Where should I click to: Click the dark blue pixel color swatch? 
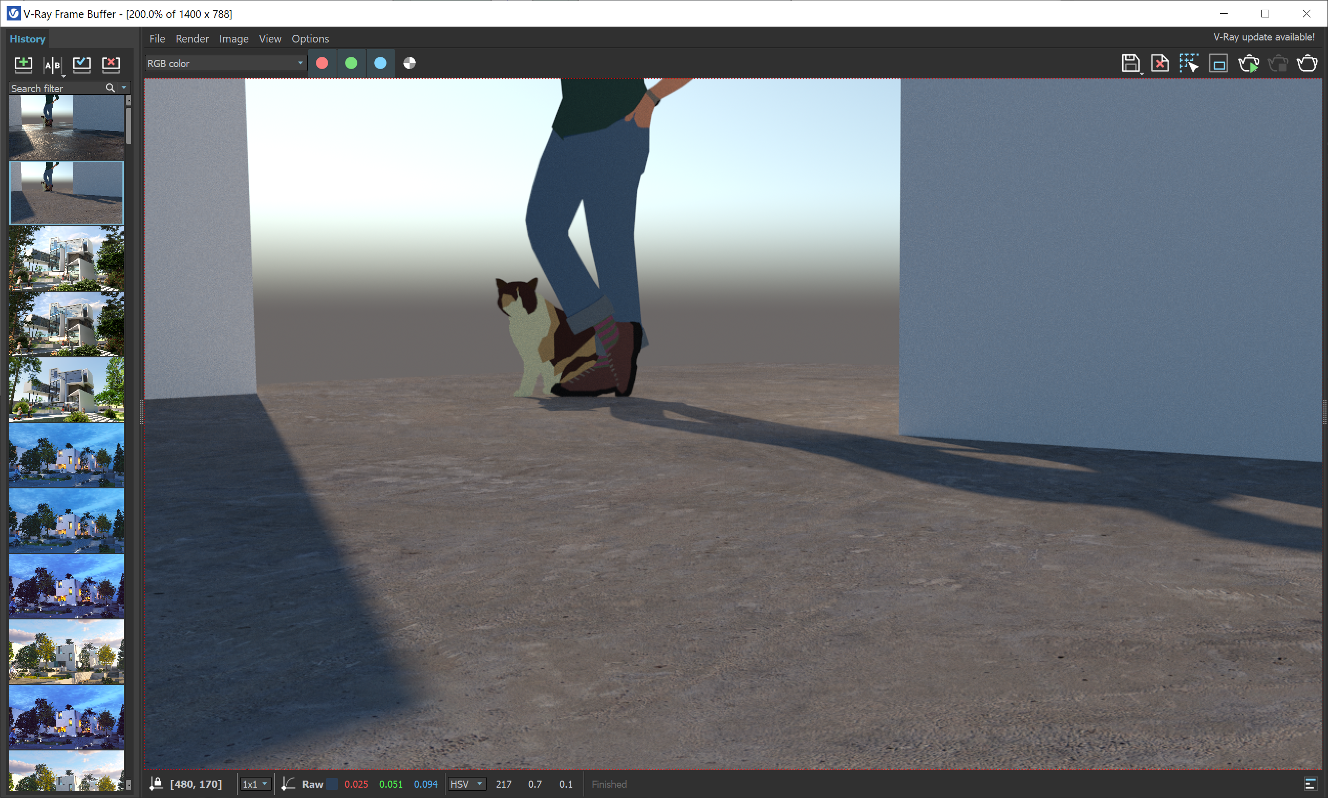(333, 784)
